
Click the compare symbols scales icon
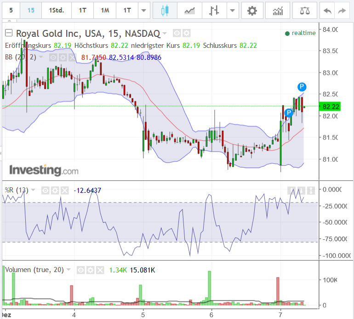(305, 11)
